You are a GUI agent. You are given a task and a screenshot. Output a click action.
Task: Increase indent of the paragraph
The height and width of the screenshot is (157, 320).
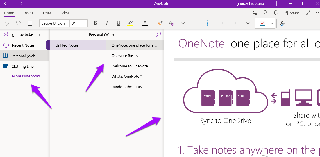[x=236, y=23]
